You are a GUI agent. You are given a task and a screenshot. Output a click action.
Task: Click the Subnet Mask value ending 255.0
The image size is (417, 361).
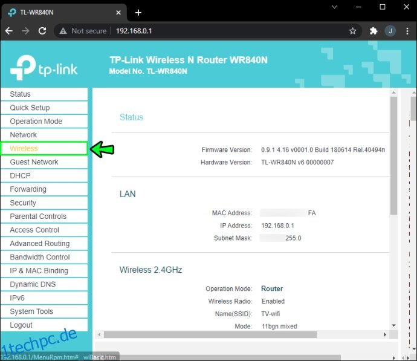280,238
